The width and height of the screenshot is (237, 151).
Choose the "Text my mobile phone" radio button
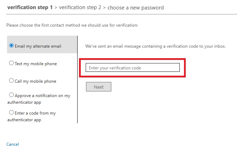pyautogui.click(x=12, y=63)
